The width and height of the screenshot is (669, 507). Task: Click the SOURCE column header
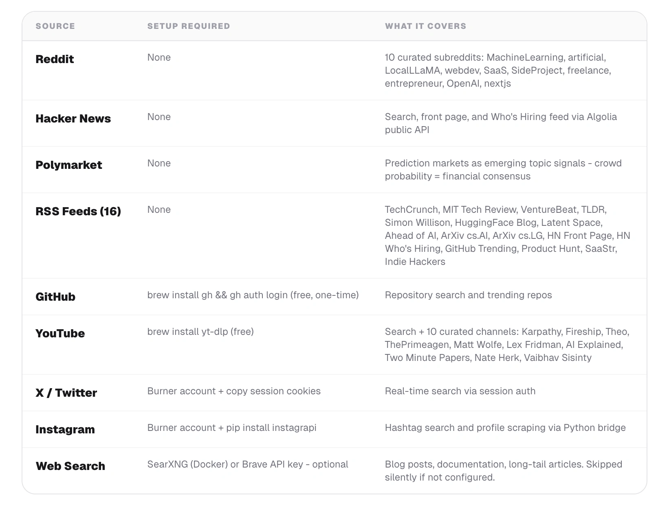(55, 26)
